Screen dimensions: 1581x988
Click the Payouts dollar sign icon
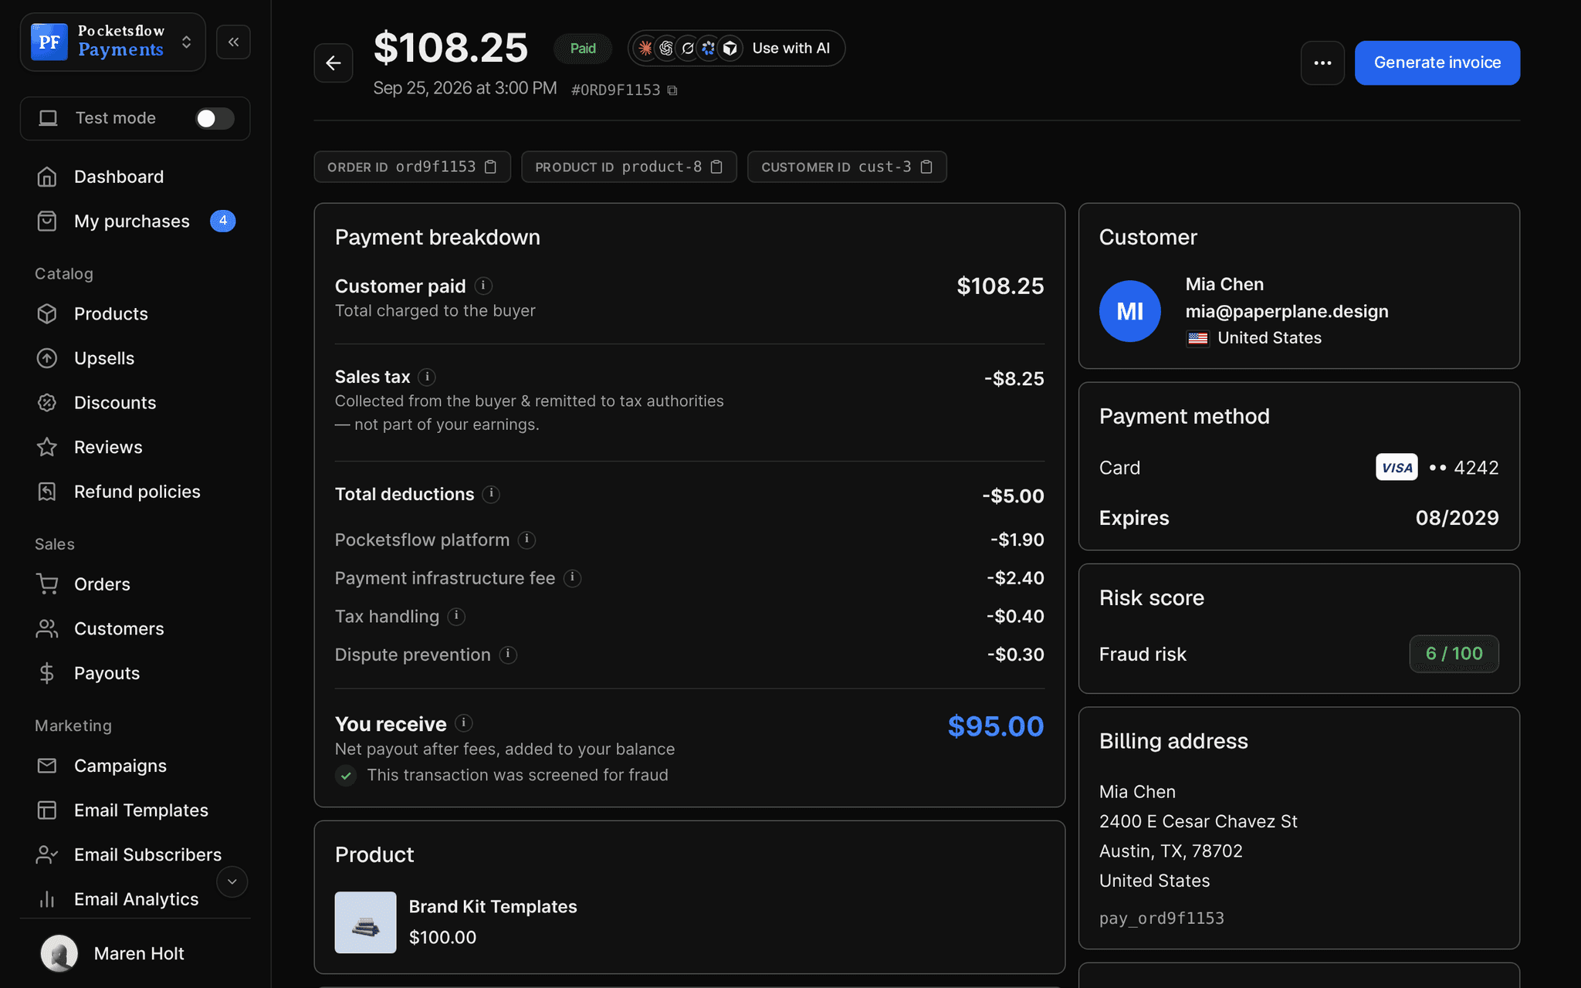47,673
